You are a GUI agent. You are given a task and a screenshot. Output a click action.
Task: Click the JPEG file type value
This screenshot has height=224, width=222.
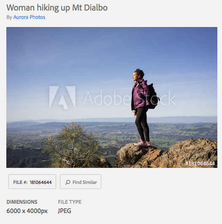click(65, 211)
